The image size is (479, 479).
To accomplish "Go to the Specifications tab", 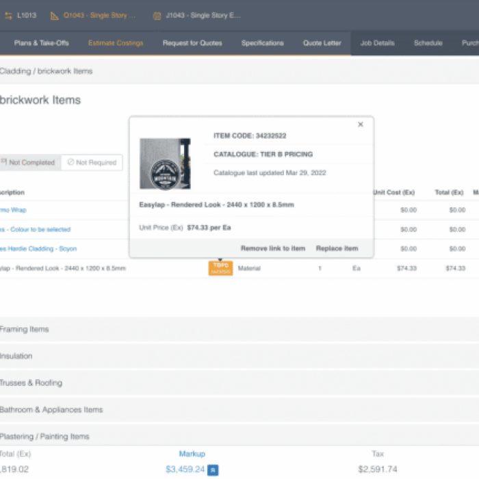I will click(x=262, y=43).
